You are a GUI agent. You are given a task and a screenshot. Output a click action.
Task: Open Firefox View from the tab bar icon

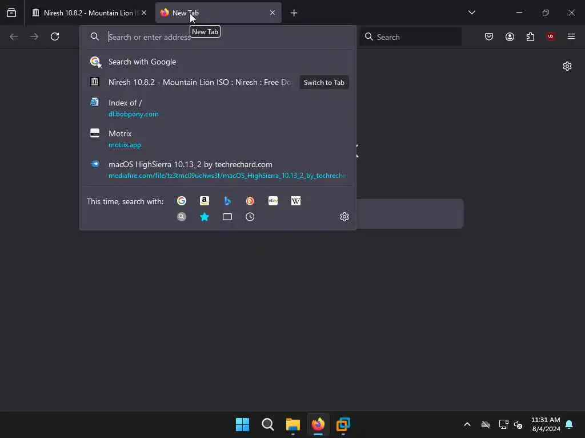tap(11, 13)
